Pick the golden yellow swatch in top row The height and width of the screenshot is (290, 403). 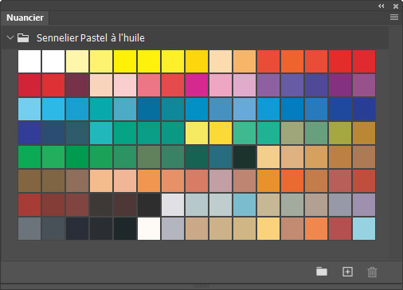tap(197, 61)
